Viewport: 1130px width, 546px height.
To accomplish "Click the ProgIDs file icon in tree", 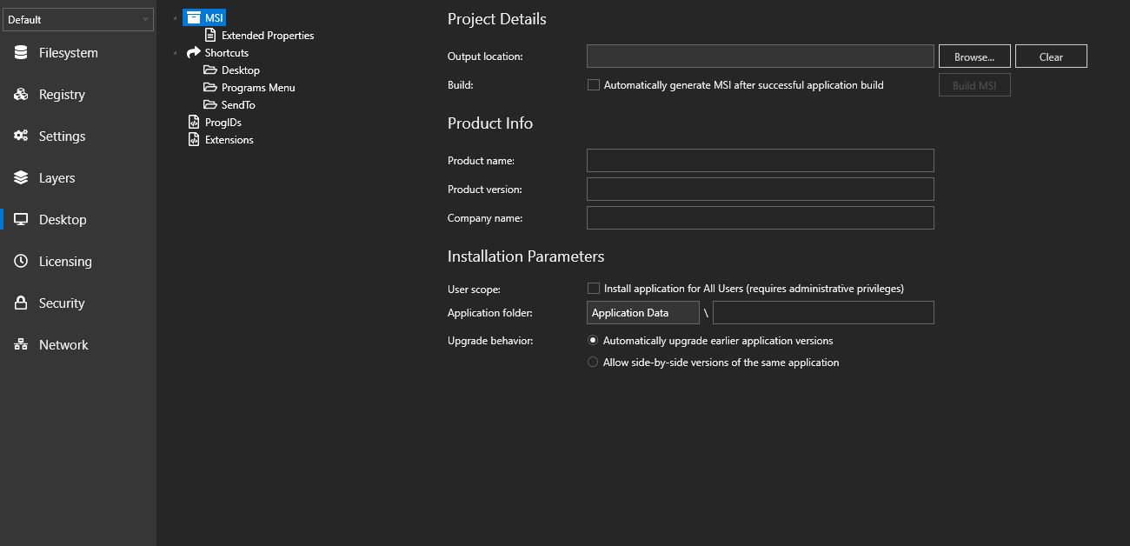I will click(x=194, y=123).
